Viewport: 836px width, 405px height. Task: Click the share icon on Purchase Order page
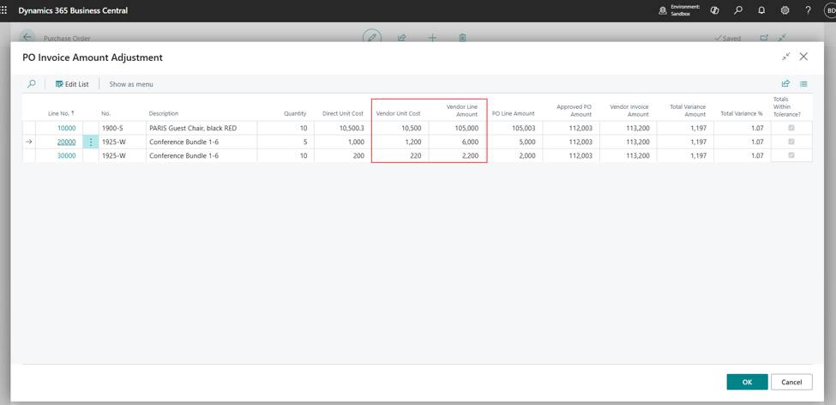point(402,38)
